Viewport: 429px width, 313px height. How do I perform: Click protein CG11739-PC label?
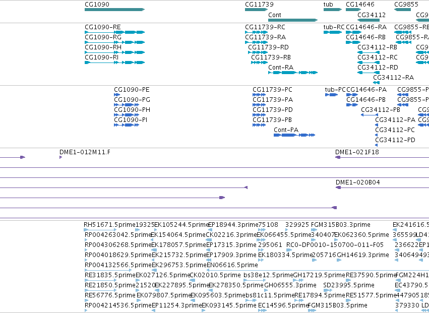(273, 90)
